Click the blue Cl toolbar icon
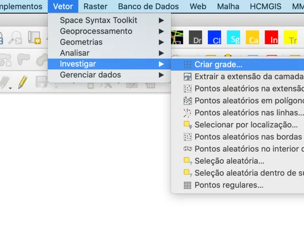The height and width of the screenshot is (244, 304). point(215,38)
